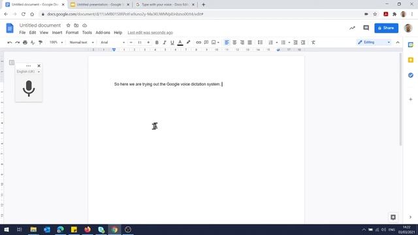Insert a link from toolbar
Image resolution: width=418 pixels, height=235 pixels.
click(199, 42)
